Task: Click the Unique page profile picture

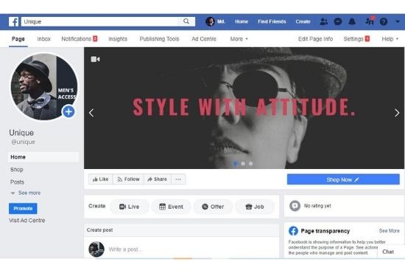Action: pos(44,87)
